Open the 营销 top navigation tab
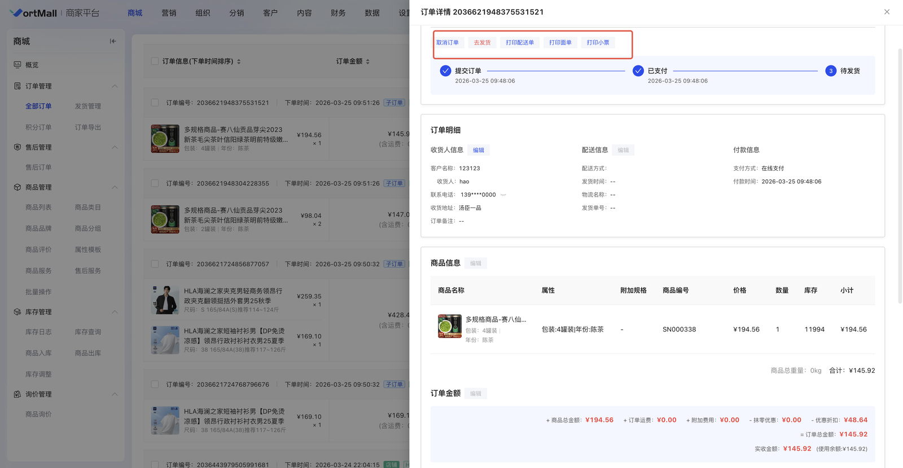The image size is (903, 468). pyautogui.click(x=169, y=13)
